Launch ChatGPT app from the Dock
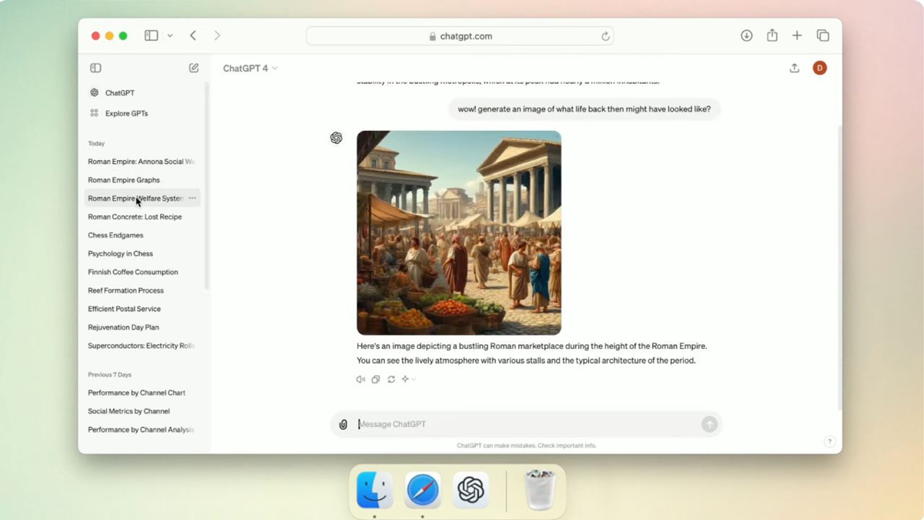 pyautogui.click(x=470, y=490)
